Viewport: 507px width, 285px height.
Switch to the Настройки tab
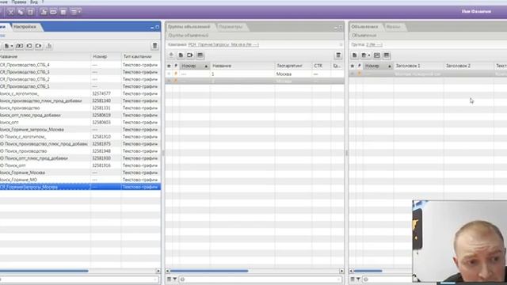[25, 27]
